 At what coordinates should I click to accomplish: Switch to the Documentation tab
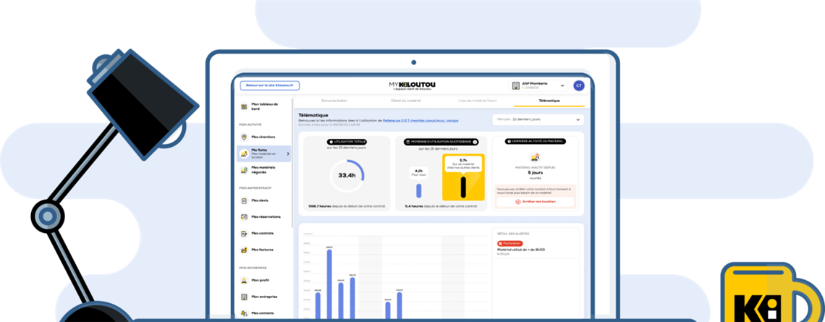tap(334, 100)
